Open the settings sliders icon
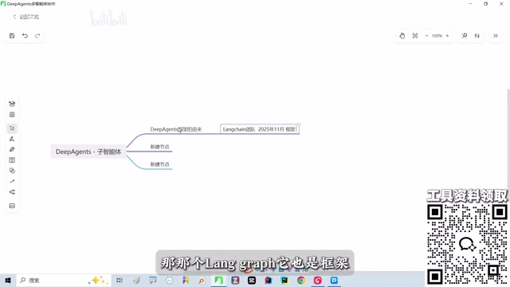Viewport: 510px width, 287px height. click(x=477, y=36)
